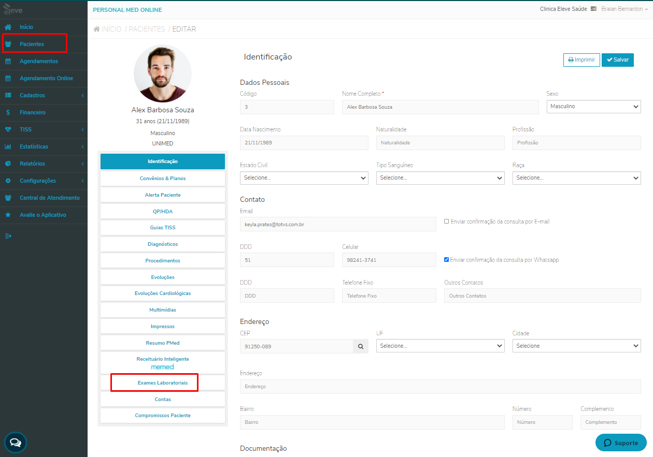This screenshot has width=653, height=457.
Task: Expand the Cadastros submenu chevron
Action: (82, 95)
